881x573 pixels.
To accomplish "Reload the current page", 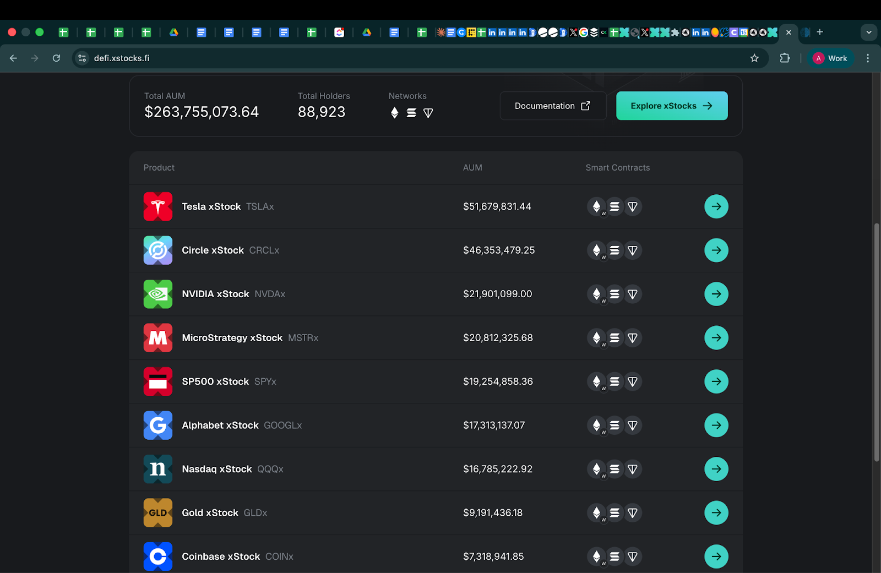I will [56, 58].
